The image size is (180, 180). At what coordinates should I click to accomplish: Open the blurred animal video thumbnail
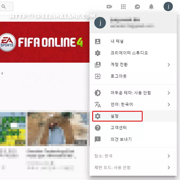coord(58,129)
